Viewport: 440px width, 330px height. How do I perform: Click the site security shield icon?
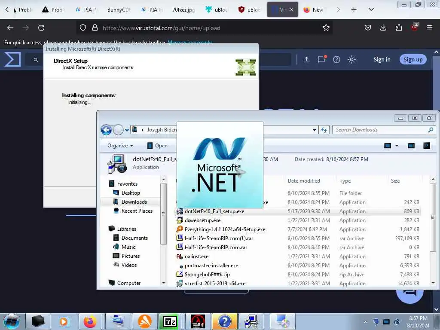point(83,28)
